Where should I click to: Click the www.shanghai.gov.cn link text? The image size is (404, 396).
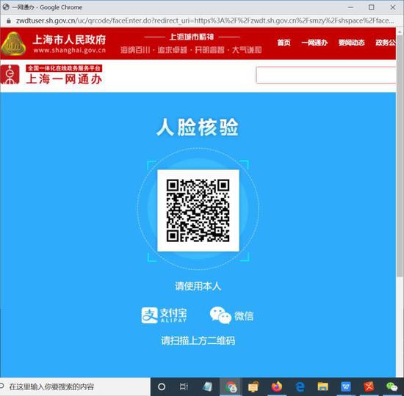70,50
